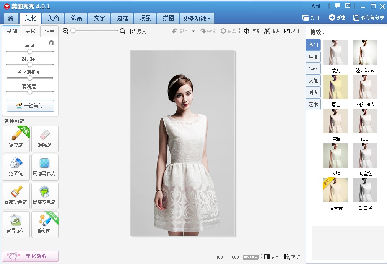
Task: Click the 亮度 brightness slider handle
Action: pos(30,52)
